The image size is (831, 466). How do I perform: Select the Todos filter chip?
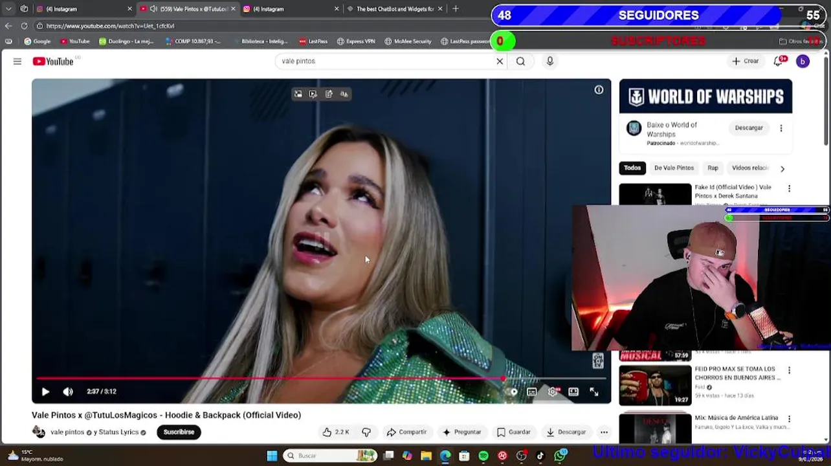[x=632, y=168]
